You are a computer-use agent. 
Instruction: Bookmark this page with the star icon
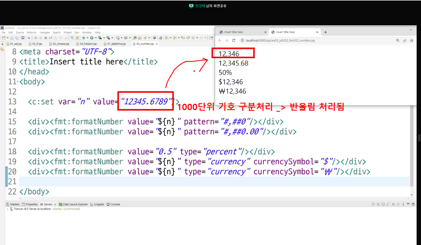[x=411, y=40]
